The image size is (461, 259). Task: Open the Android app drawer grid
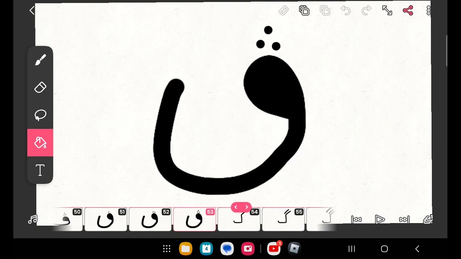tap(166, 249)
